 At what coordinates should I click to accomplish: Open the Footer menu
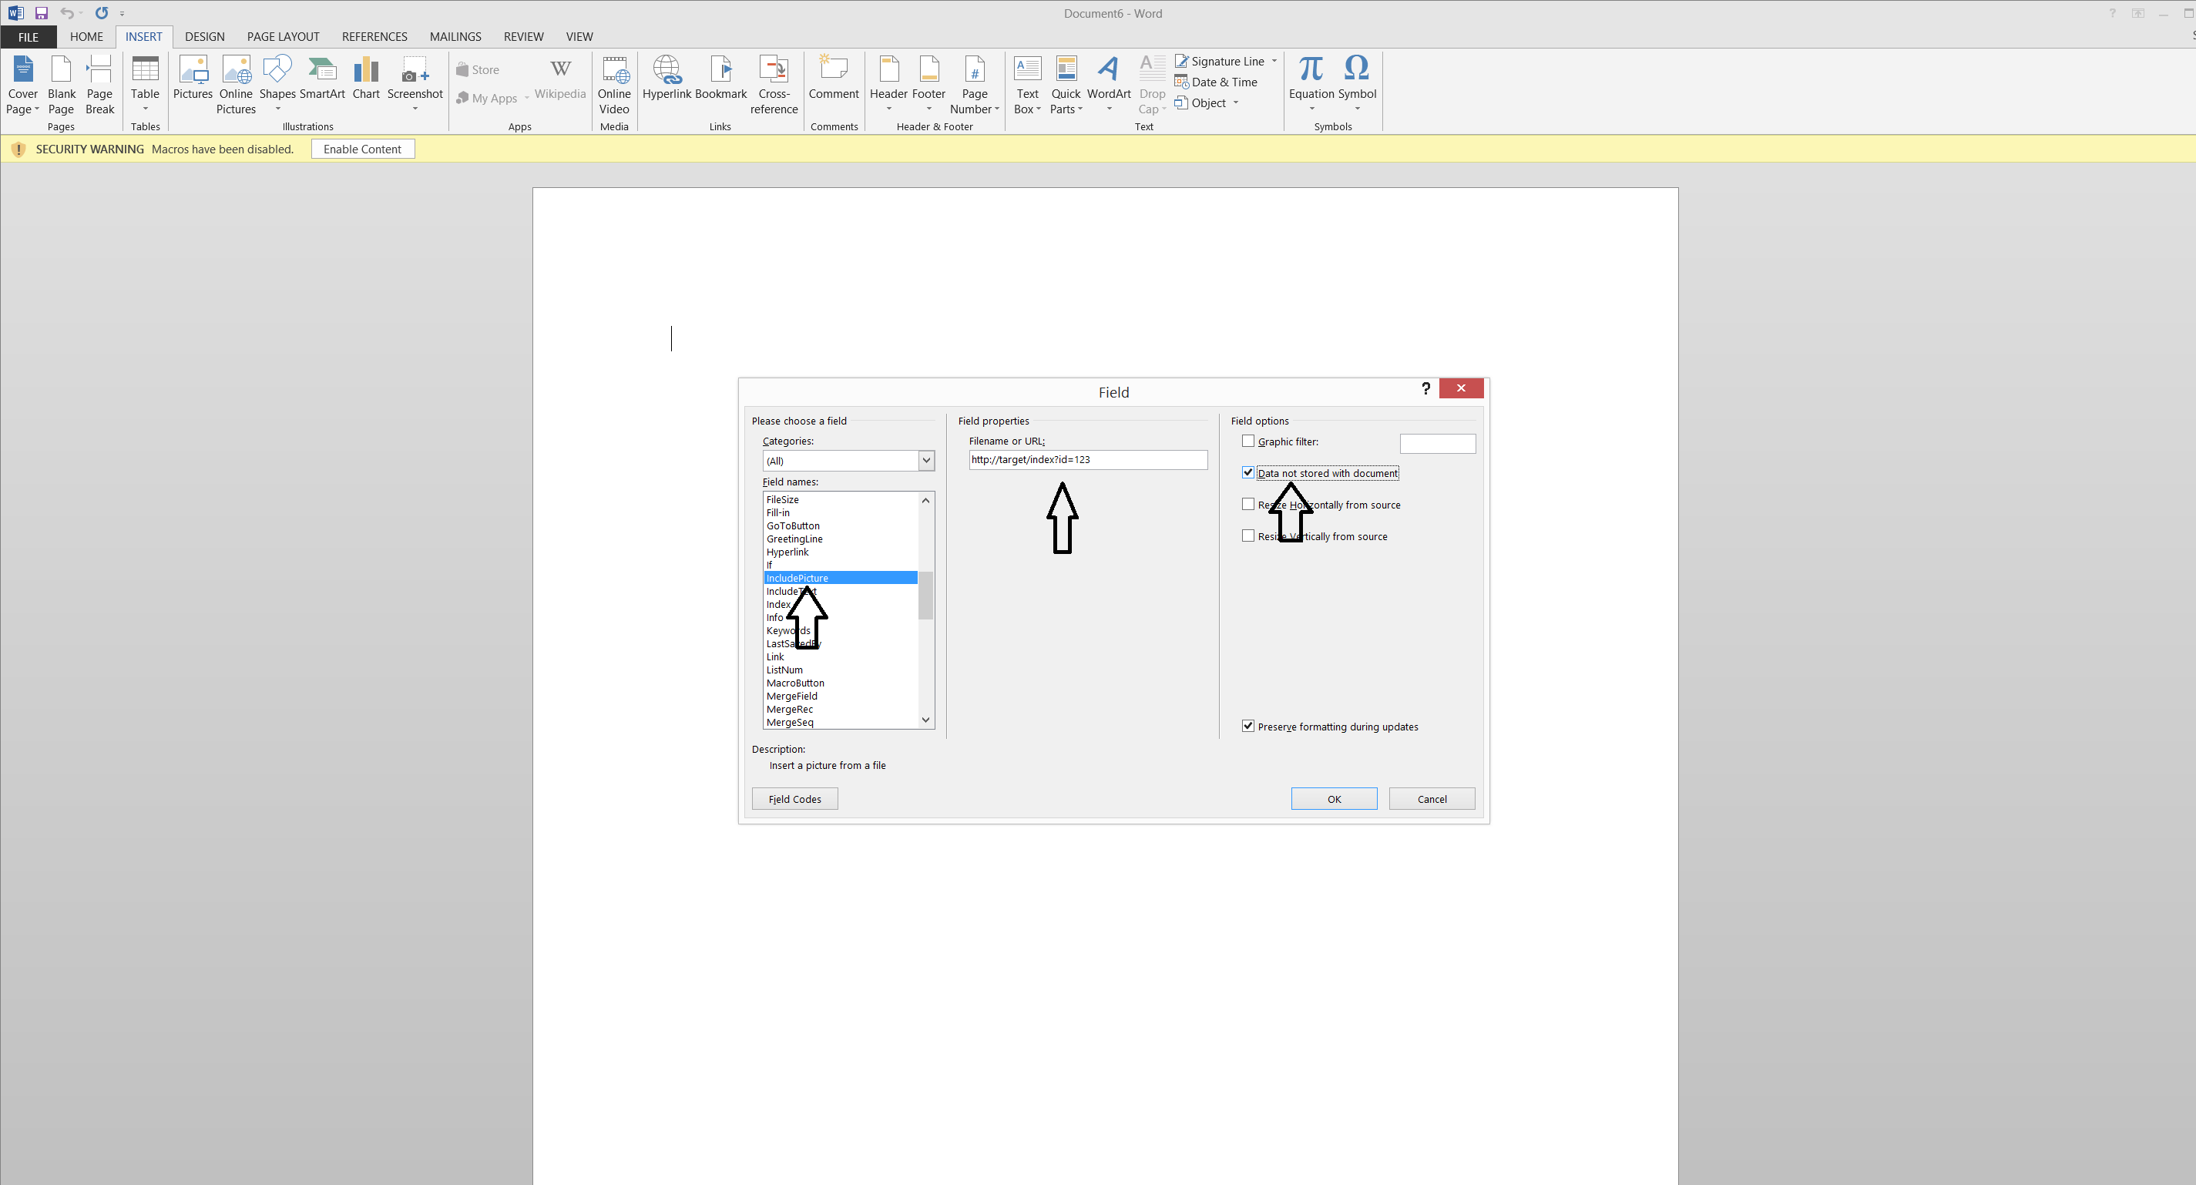[x=928, y=85]
